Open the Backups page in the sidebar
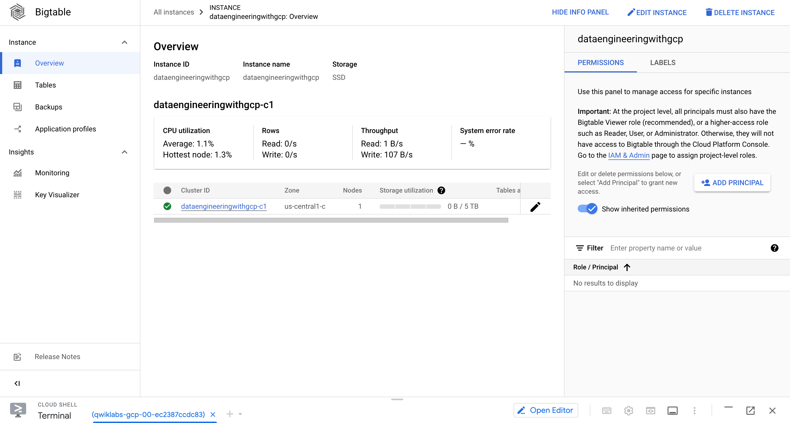The height and width of the screenshot is (423, 790). [70, 107]
